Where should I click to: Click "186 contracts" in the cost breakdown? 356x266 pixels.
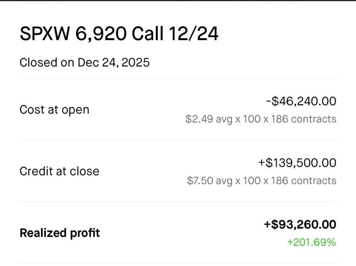coord(304,119)
